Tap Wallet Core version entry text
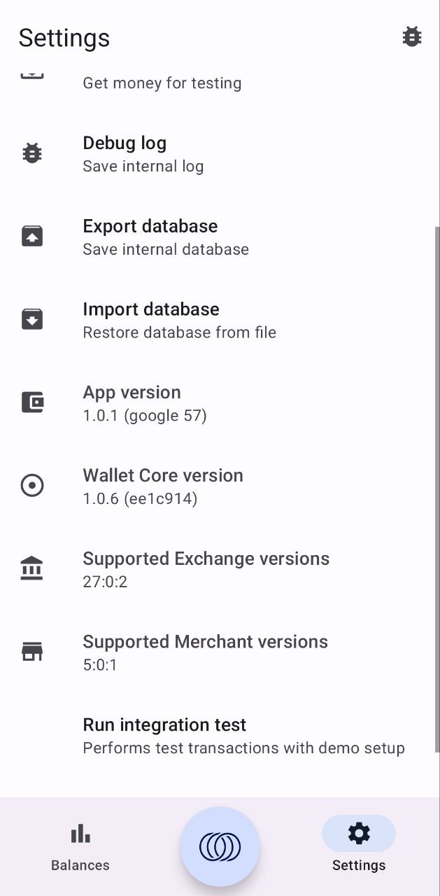440x896 pixels. (162, 486)
